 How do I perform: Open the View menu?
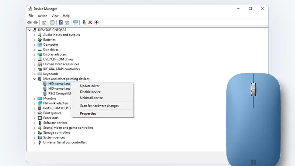55,16
